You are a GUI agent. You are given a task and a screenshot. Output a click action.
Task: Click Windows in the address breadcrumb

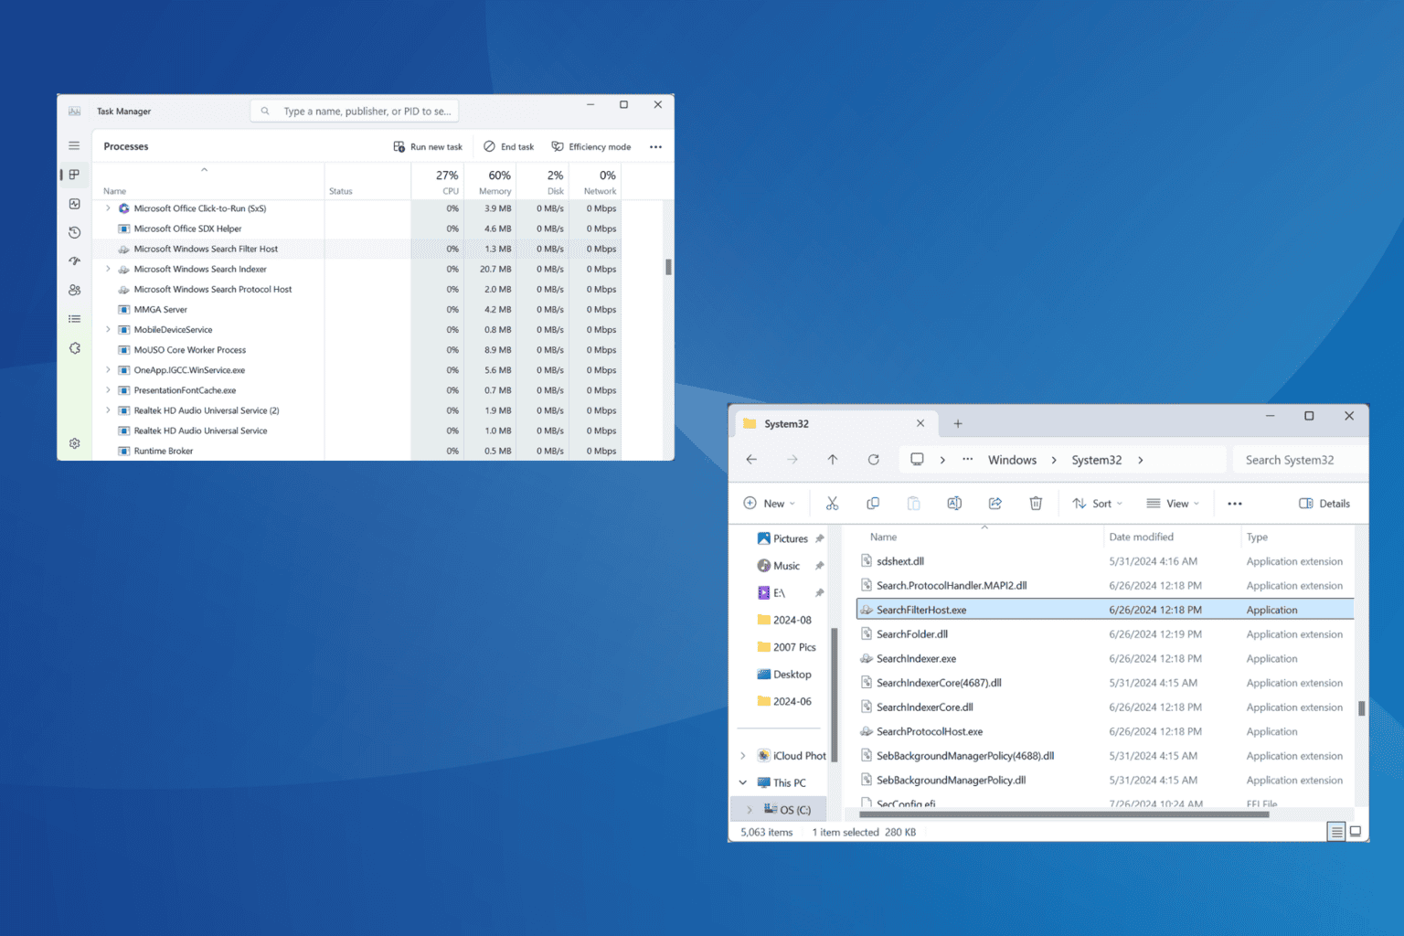tap(1012, 460)
